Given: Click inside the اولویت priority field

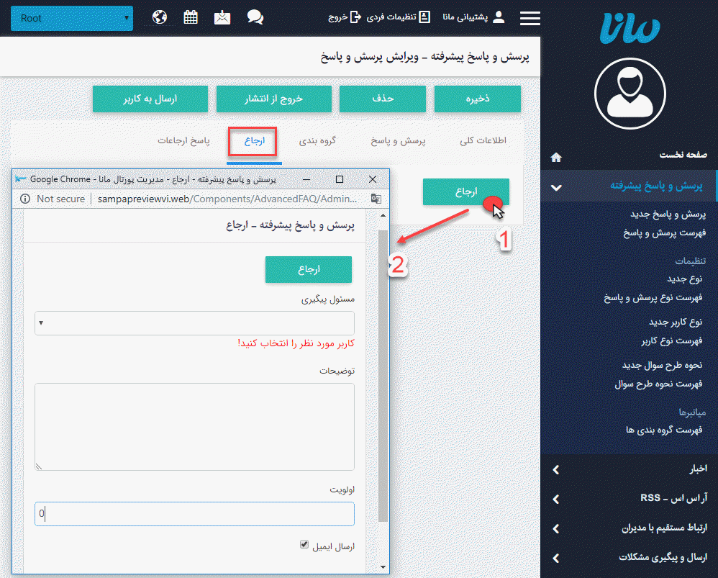Looking at the screenshot, I should [x=194, y=514].
